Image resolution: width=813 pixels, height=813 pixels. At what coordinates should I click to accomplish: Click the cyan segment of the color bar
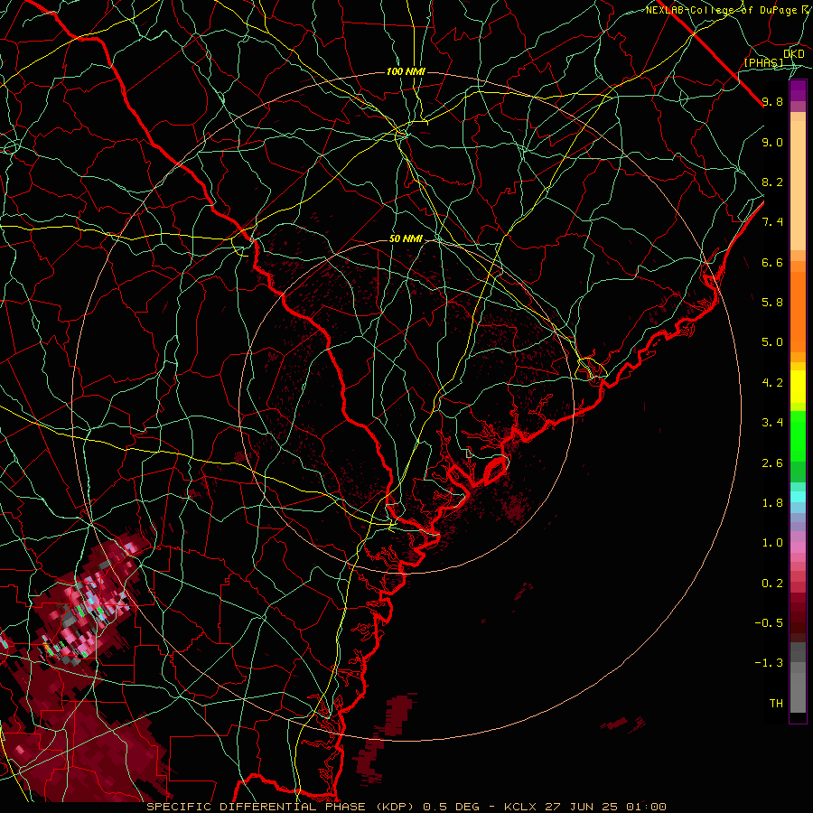click(798, 497)
